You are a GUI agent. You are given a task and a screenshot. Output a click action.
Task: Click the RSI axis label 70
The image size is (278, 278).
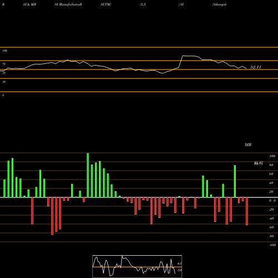tap(4, 64)
